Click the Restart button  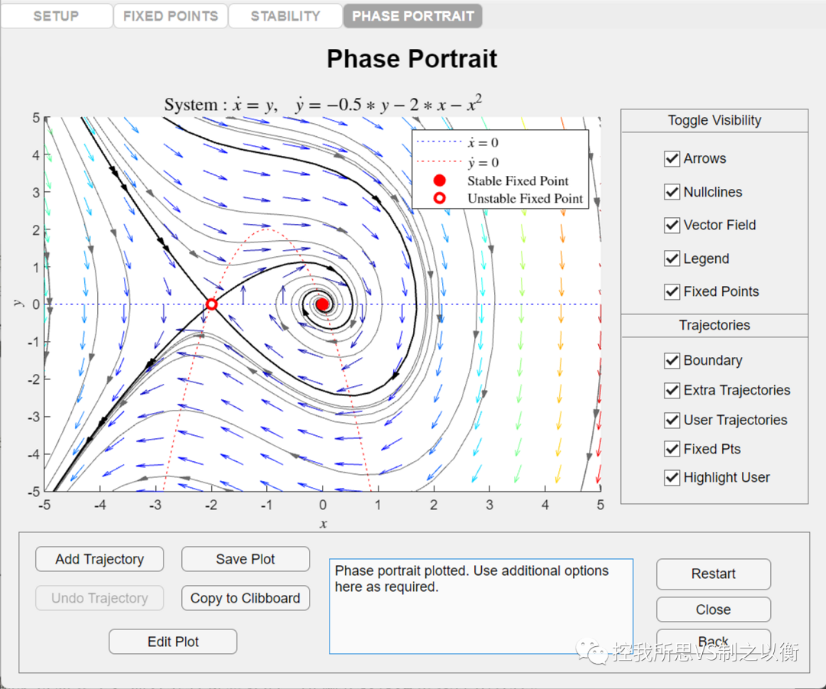click(x=714, y=574)
